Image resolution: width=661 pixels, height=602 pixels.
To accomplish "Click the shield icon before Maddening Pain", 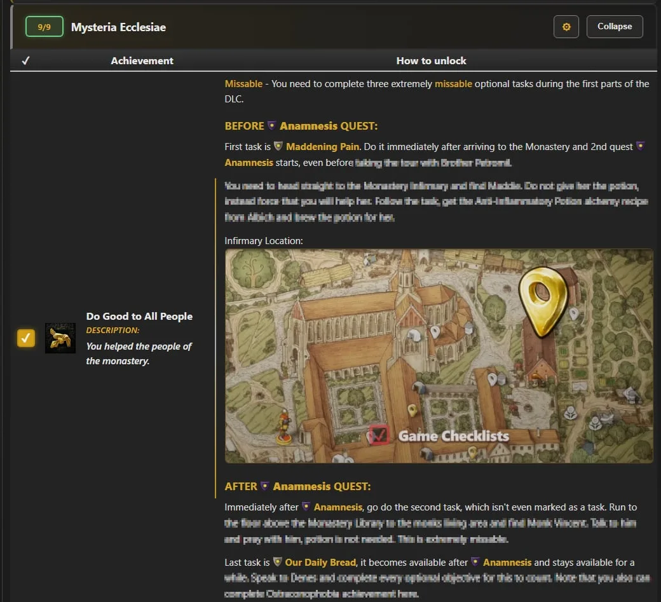I will coord(278,146).
